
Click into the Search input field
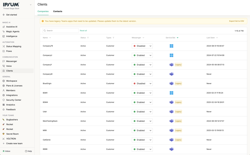62,31
